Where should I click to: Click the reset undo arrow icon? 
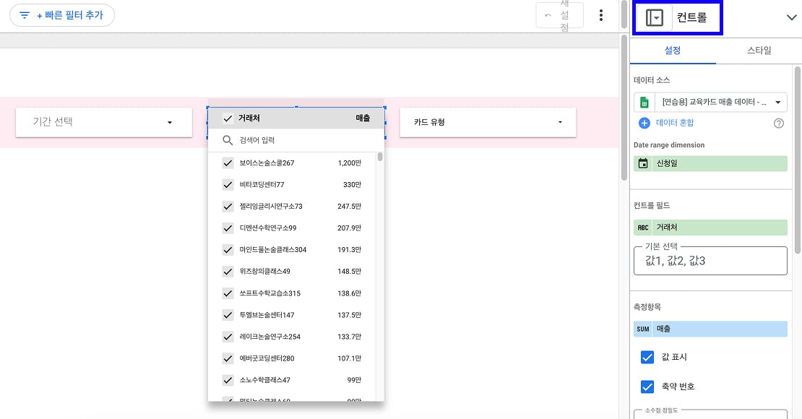(548, 15)
